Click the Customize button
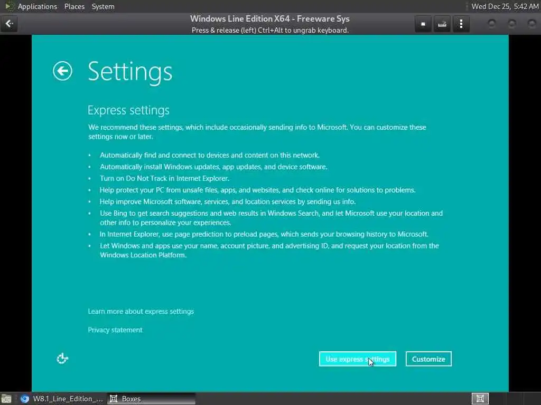 428,359
